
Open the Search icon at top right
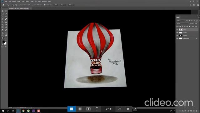click(x=190, y=5)
